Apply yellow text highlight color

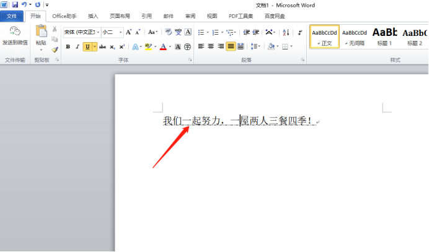click(x=149, y=46)
